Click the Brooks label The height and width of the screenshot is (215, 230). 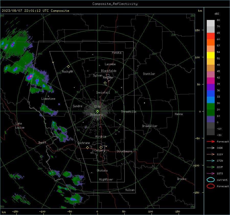[182, 179]
